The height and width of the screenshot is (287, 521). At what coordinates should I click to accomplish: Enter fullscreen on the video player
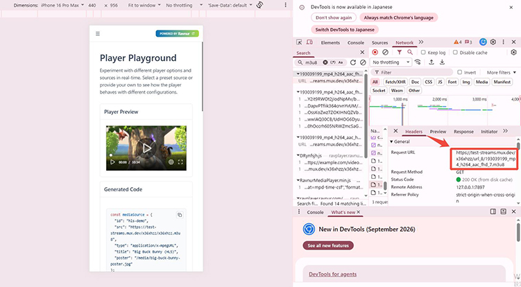[180, 162]
